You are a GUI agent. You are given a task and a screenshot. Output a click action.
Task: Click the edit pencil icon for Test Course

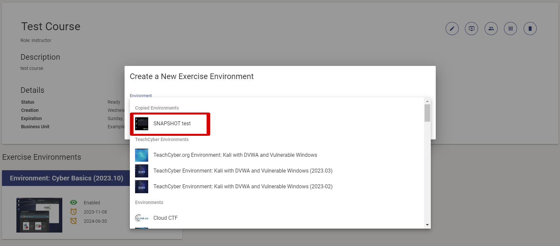pyautogui.click(x=452, y=29)
